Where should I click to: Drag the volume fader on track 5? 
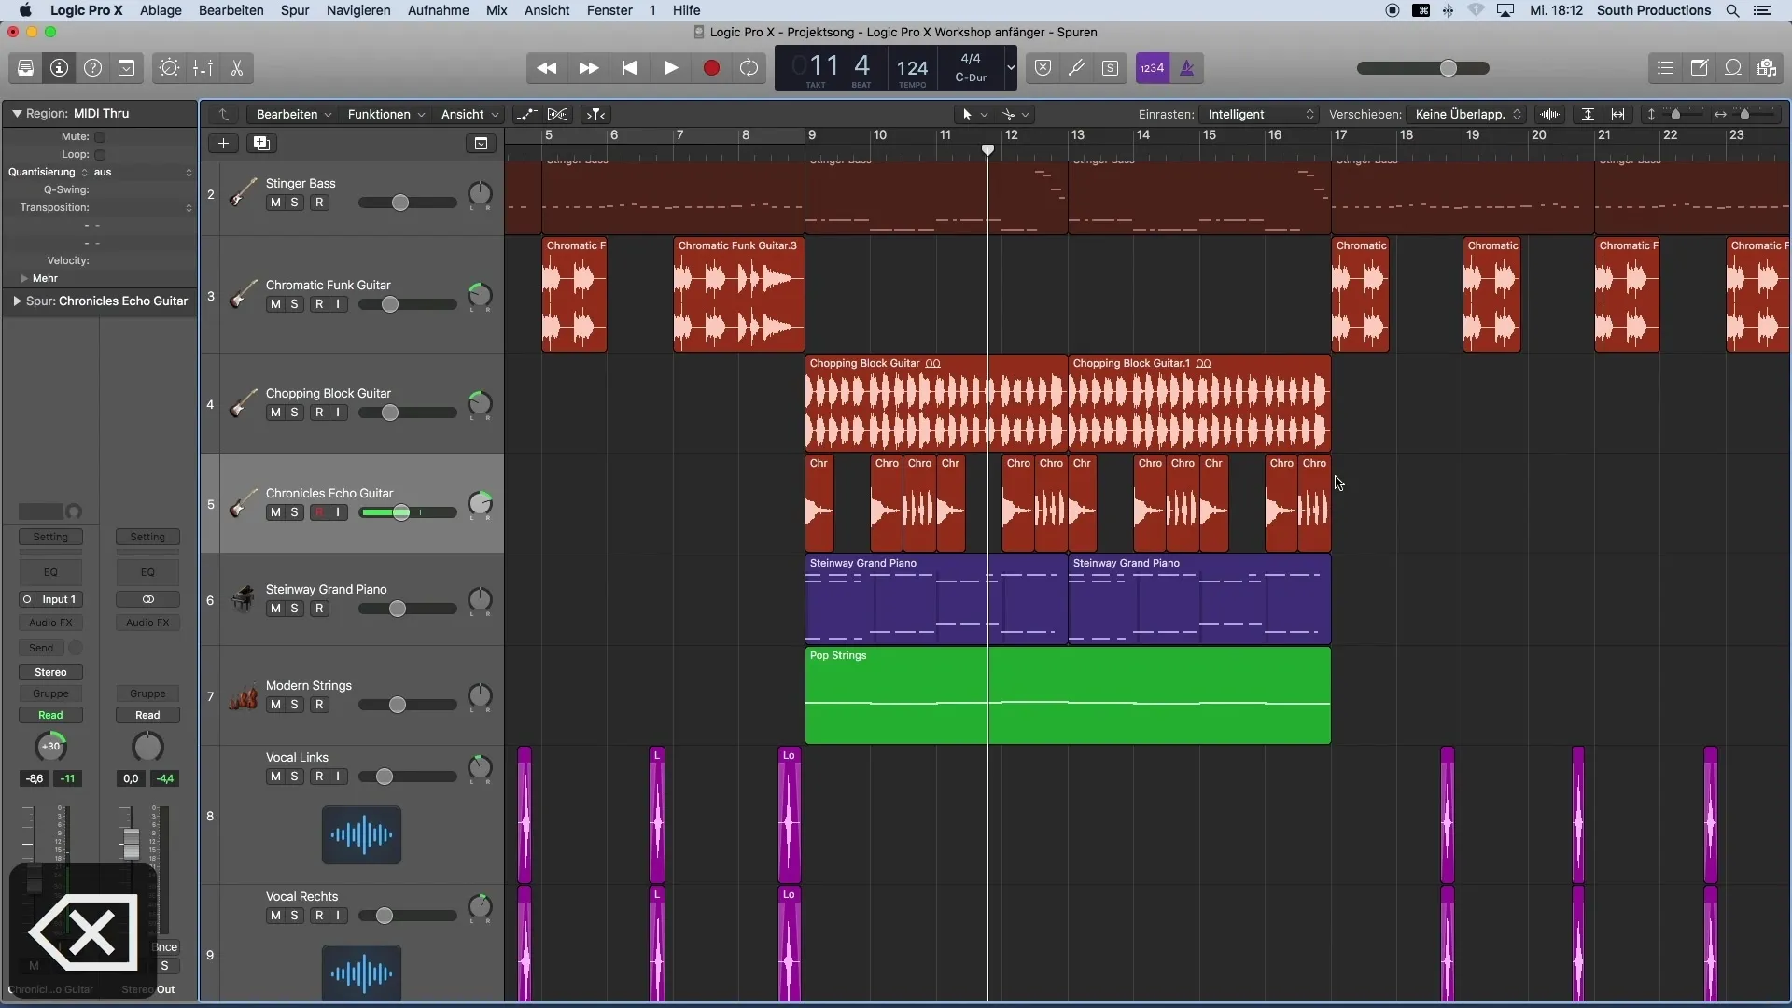[x=399, y=512]
